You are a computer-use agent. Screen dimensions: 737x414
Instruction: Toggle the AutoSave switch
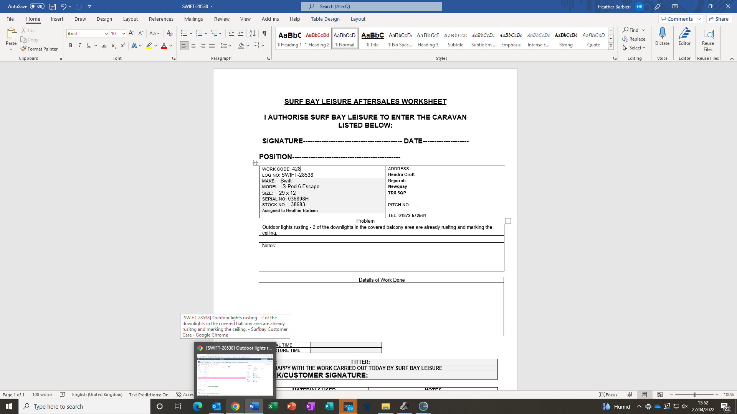click(37, 6)
